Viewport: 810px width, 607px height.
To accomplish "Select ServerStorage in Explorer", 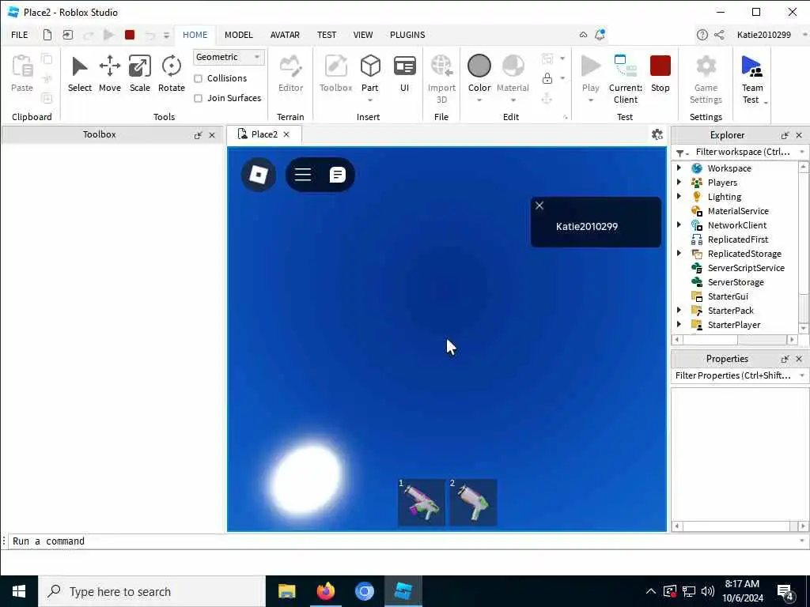I will click(735, 282).
